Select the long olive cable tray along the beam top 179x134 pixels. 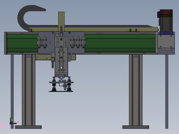[94, 29]
